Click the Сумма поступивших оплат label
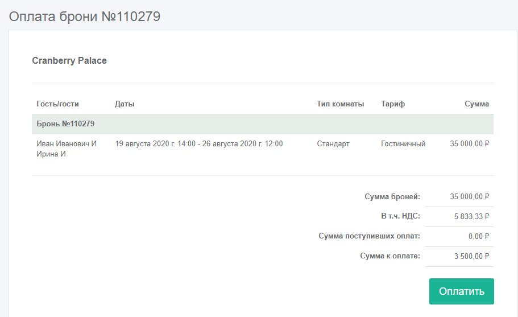 (x=369, y=236)
